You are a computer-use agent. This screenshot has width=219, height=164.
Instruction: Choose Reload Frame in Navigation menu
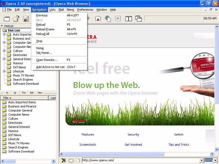point(59,29)
